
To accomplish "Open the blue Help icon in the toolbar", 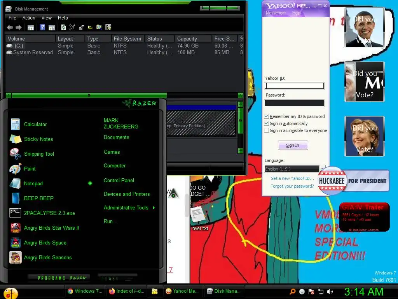I will click(x=42, y=27).
